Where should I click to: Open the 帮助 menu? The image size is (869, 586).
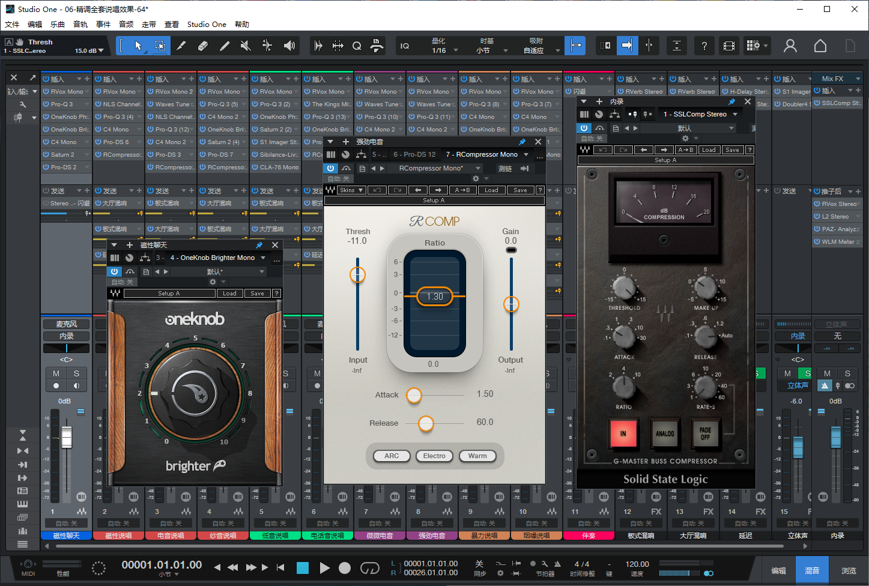point(242,25)
